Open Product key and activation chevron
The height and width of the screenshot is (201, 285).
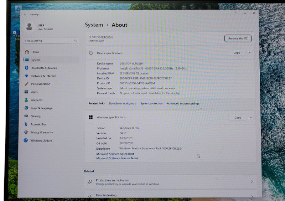pyautogui.click(x=252, y=182)
